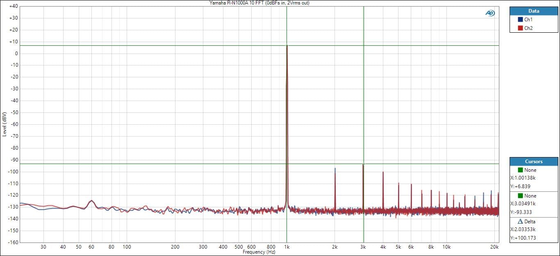Click the 100 tick on the frequency axis
This screenshot has height=256, width=560.
point(127,247)
